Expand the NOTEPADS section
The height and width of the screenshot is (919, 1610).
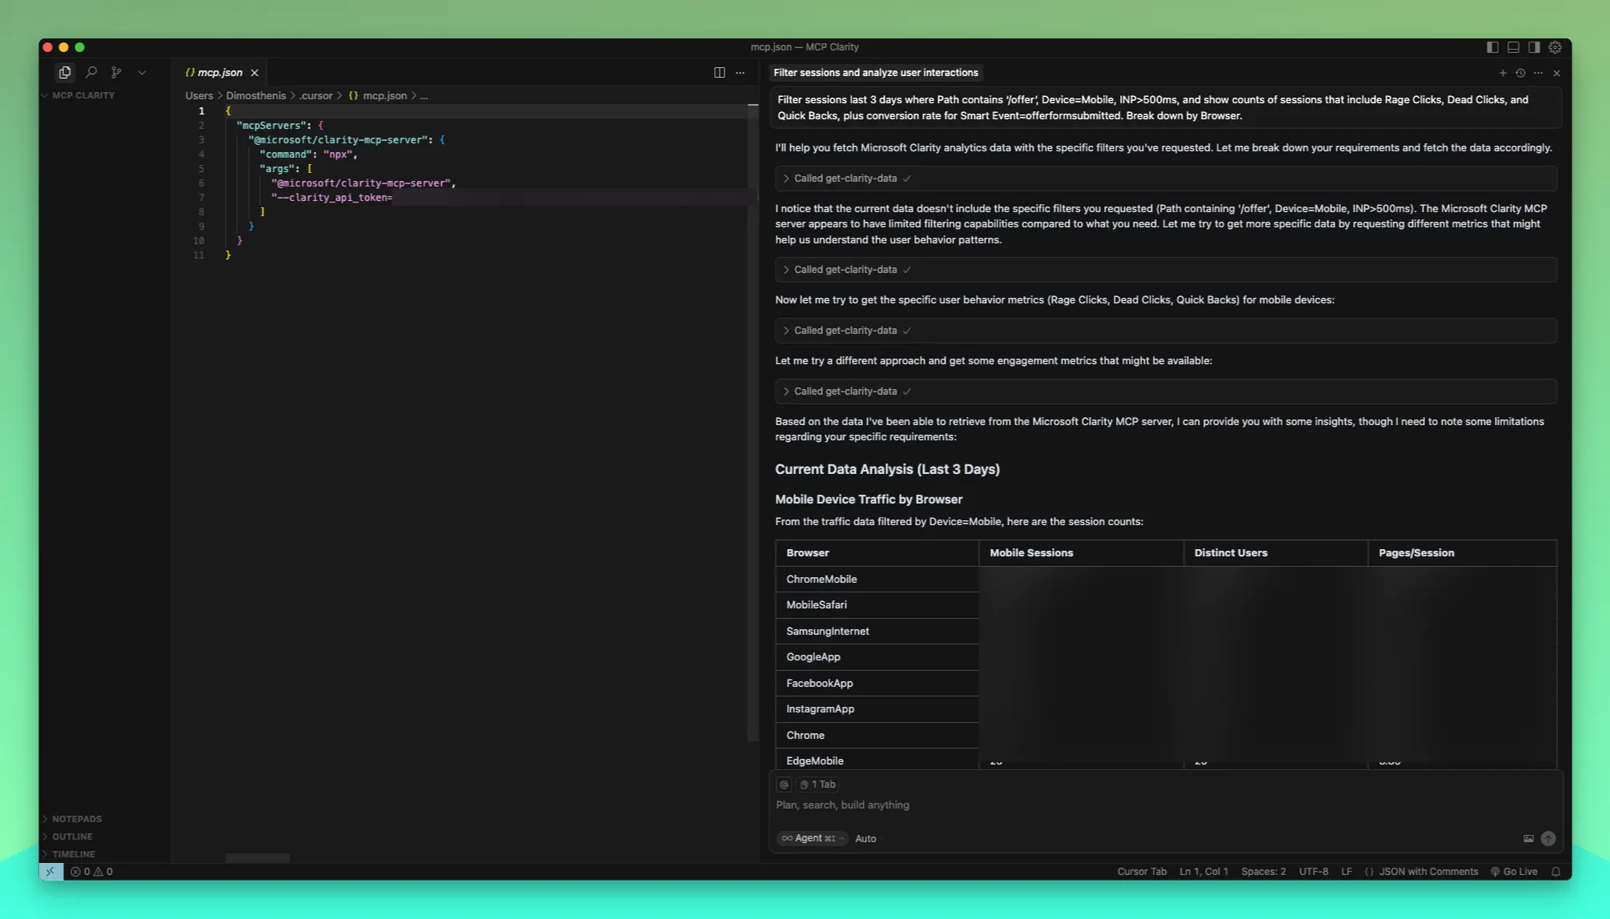click(x=77, y=819)
